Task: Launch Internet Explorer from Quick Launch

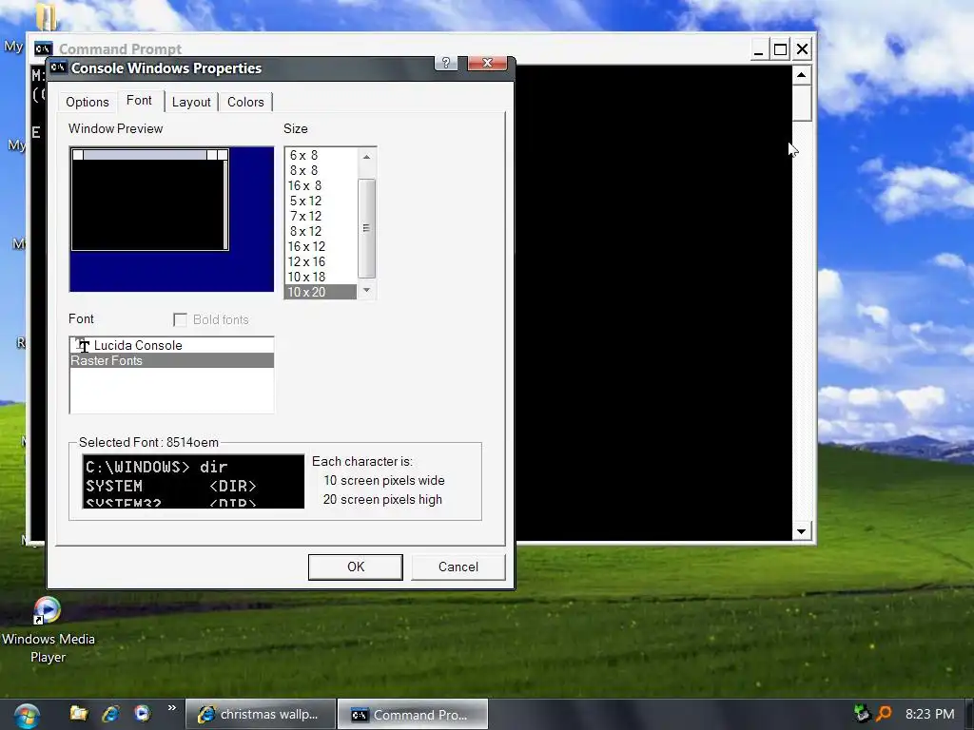Action: coord(110,714)
